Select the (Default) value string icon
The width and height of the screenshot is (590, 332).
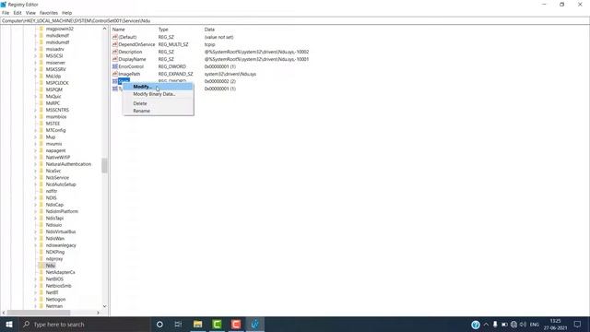point(115,37)
